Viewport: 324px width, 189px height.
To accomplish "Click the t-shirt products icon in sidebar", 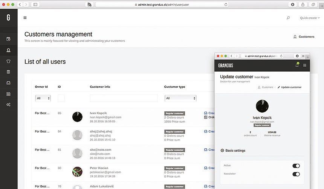I will (x=8, y=61).
